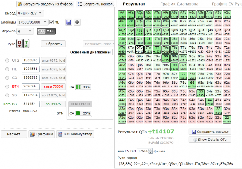The height and width of the screenshot is (169, 242).
Task: Click the Сбросить reset button
Action: pyautogui.click(x=54, y=44)
